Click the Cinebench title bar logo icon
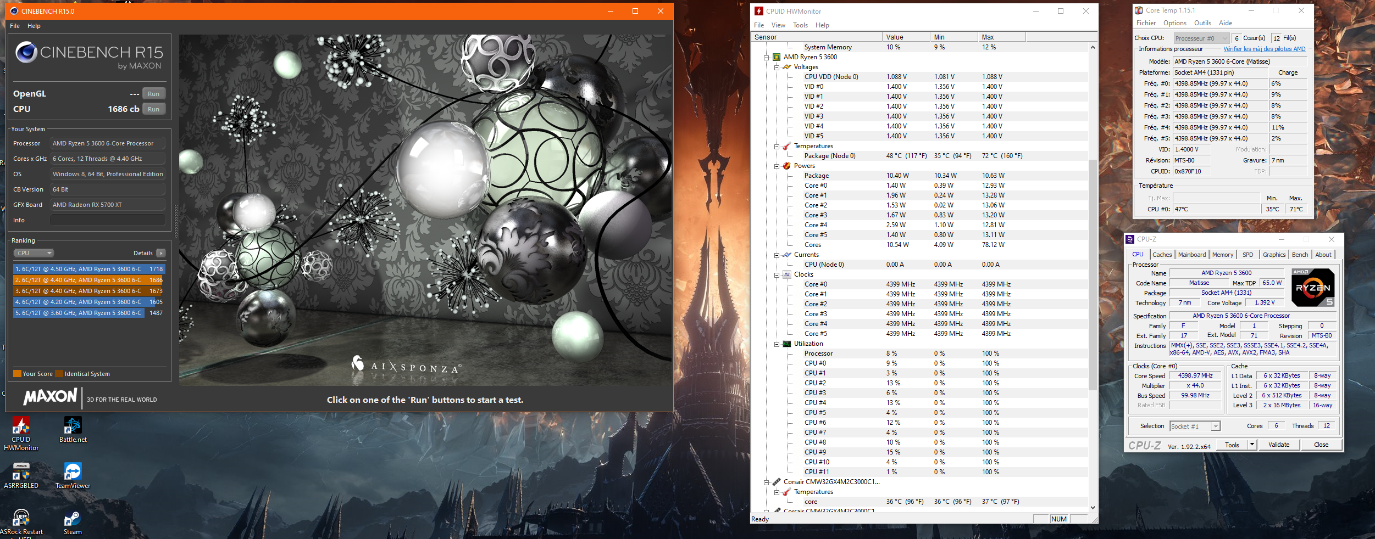Viewport: 1375px width, 539px height. click(x=14, y=11)
